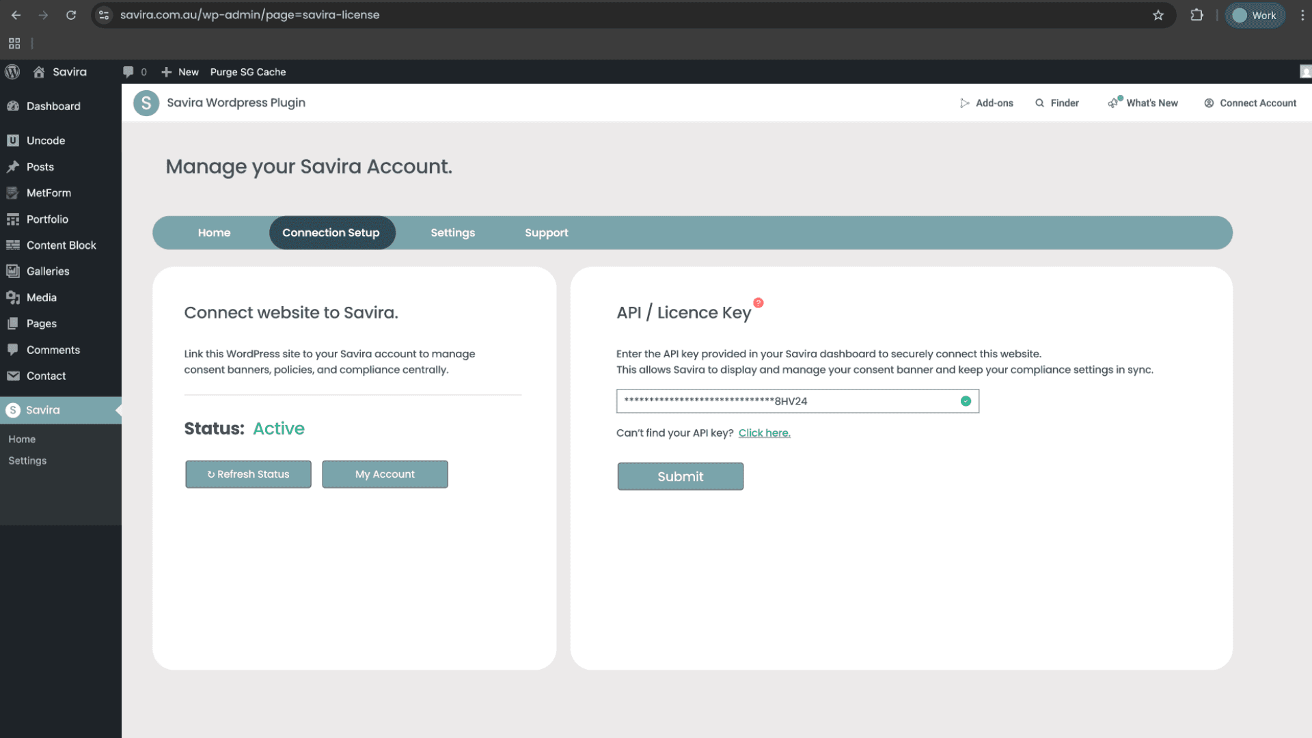Image resolution: width=1312 pixels, height=738 pixels.
Task: Open What's New announcements
Action: tap(1143, 103)
